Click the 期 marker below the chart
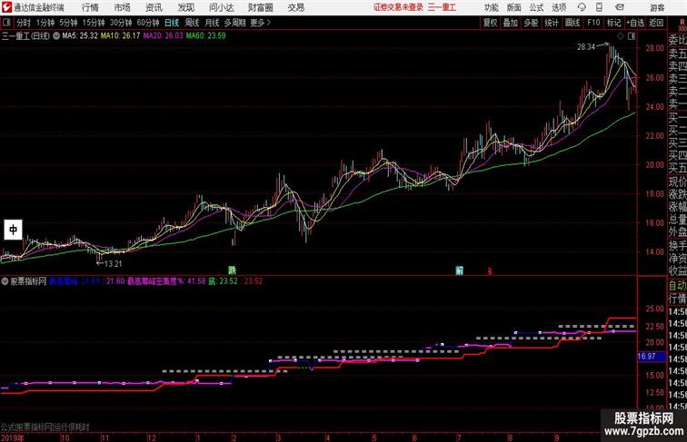Screen dimensions: 687x442 tap(459, 270)
